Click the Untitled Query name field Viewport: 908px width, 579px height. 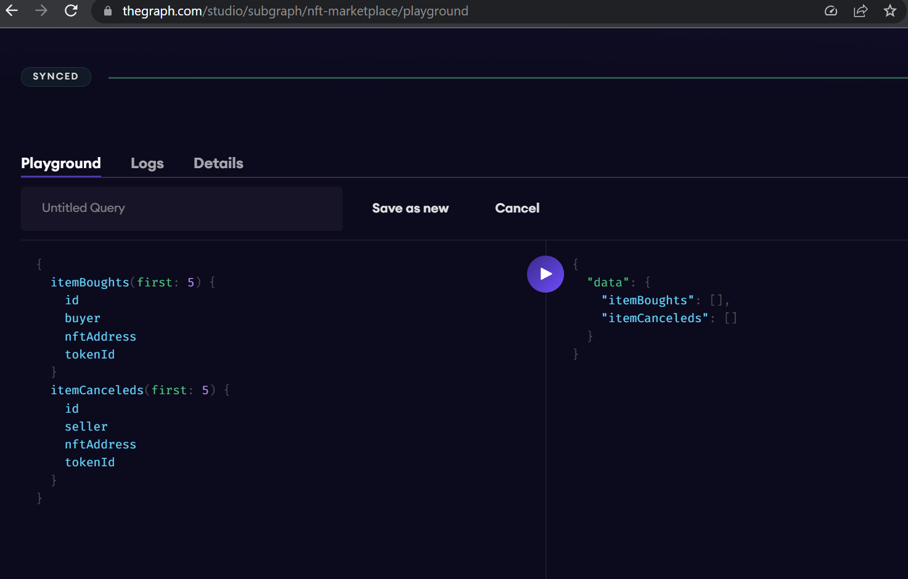pos(182,208)
